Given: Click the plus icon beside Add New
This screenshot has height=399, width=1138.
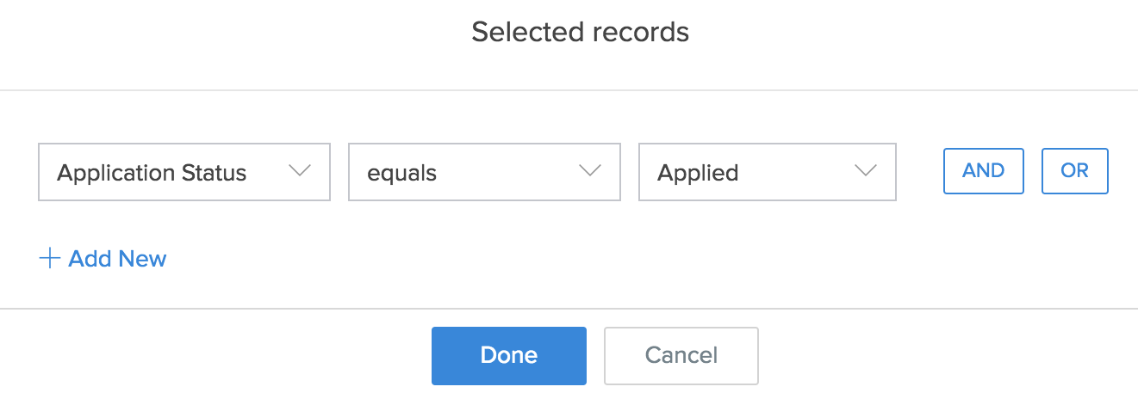Looking at the screenshot, I should 50,259.
